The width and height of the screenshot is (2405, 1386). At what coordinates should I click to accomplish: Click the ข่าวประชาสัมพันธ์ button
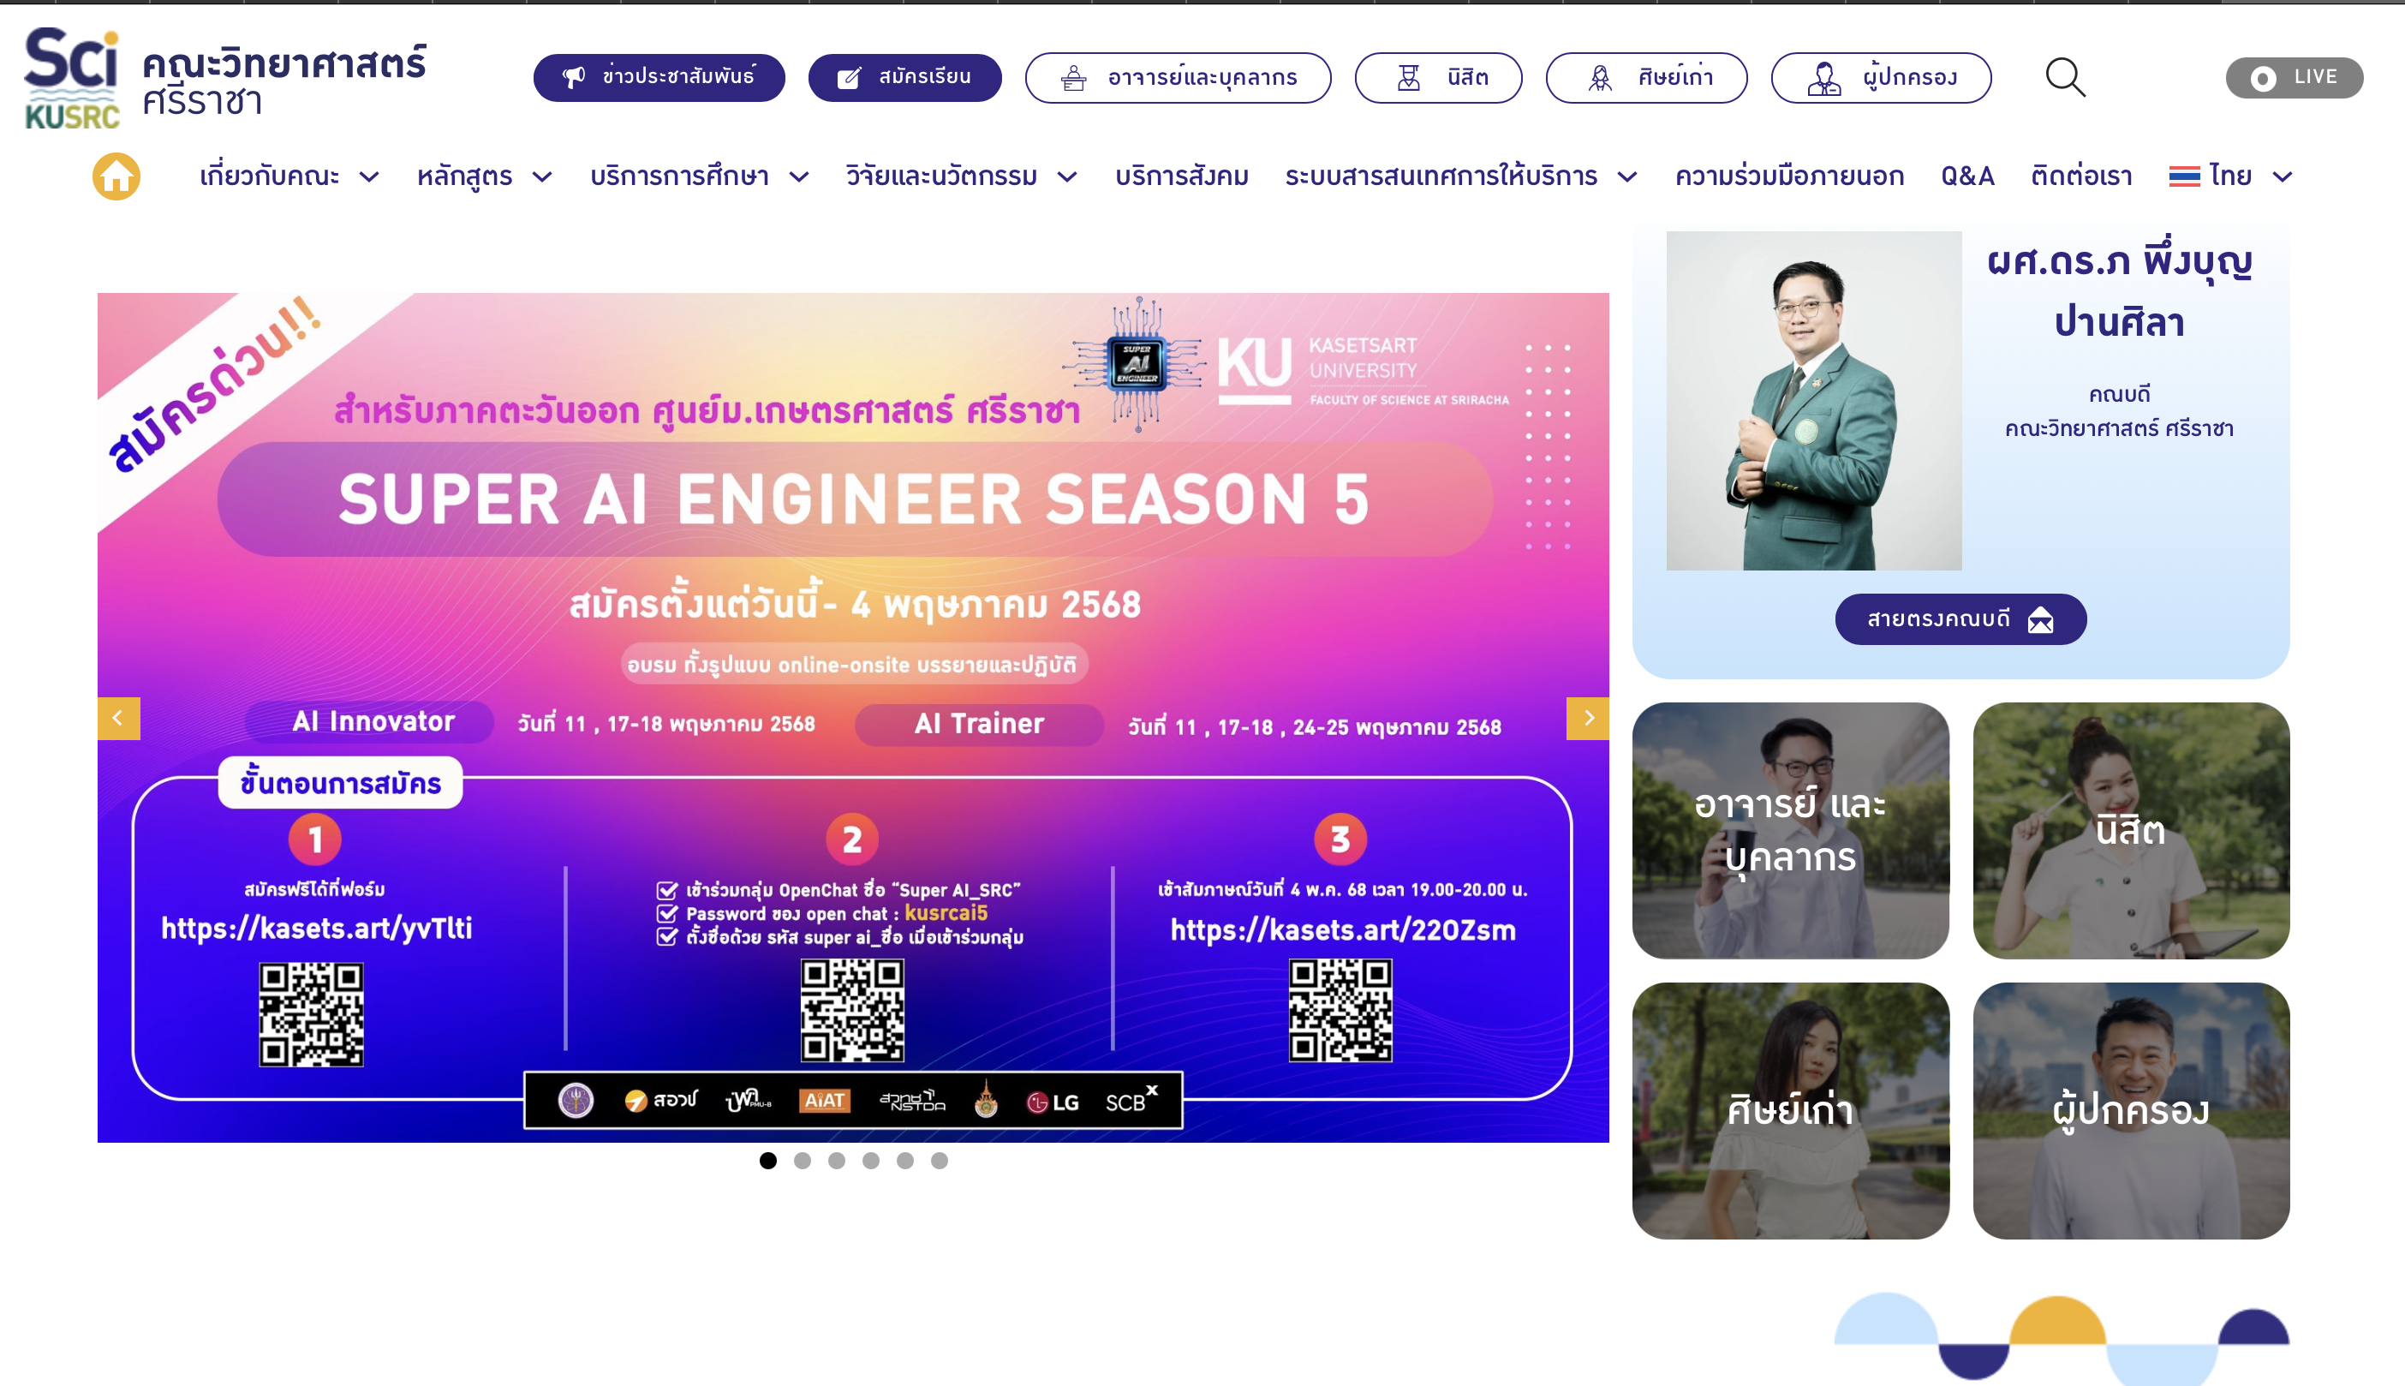coord(659,77)
